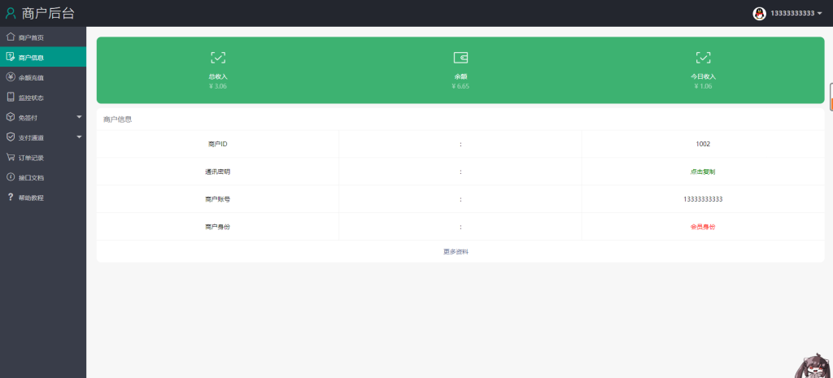Click the account name 13333333333 in the header
Image resolution: width=833 pixels, height=378 pixels.
[x=792, y=14]
